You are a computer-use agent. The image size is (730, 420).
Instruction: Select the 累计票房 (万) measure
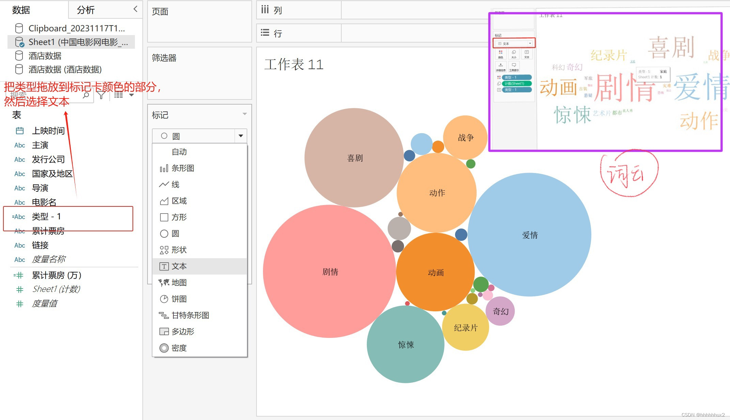(57, 275)
